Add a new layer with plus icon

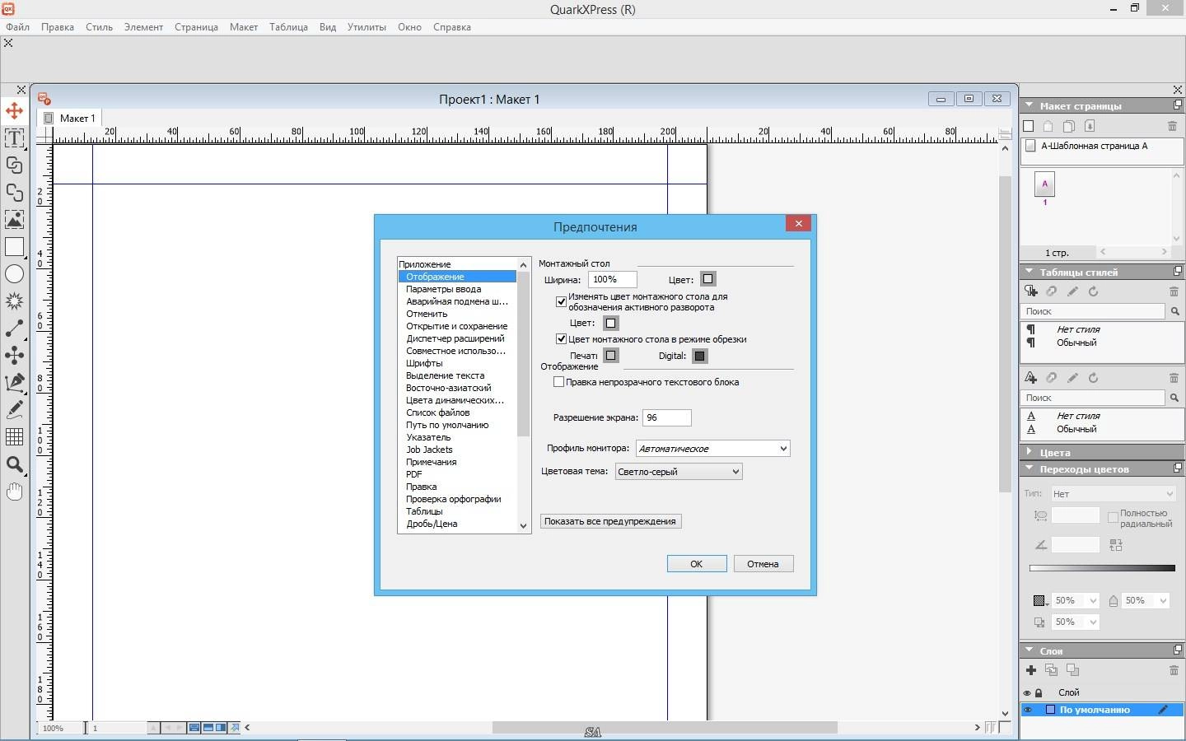coord(1030,670)
